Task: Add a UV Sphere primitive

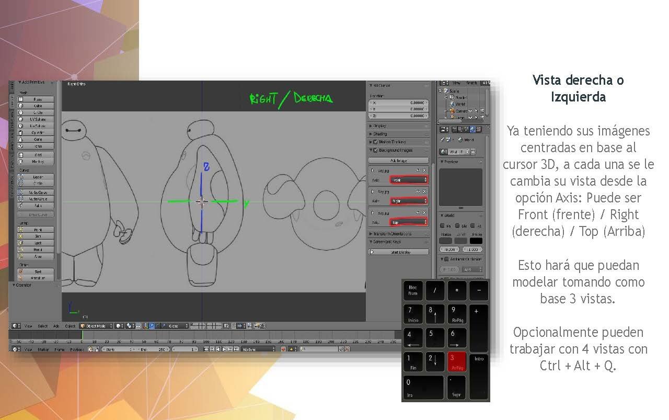Action: [36, 119]
